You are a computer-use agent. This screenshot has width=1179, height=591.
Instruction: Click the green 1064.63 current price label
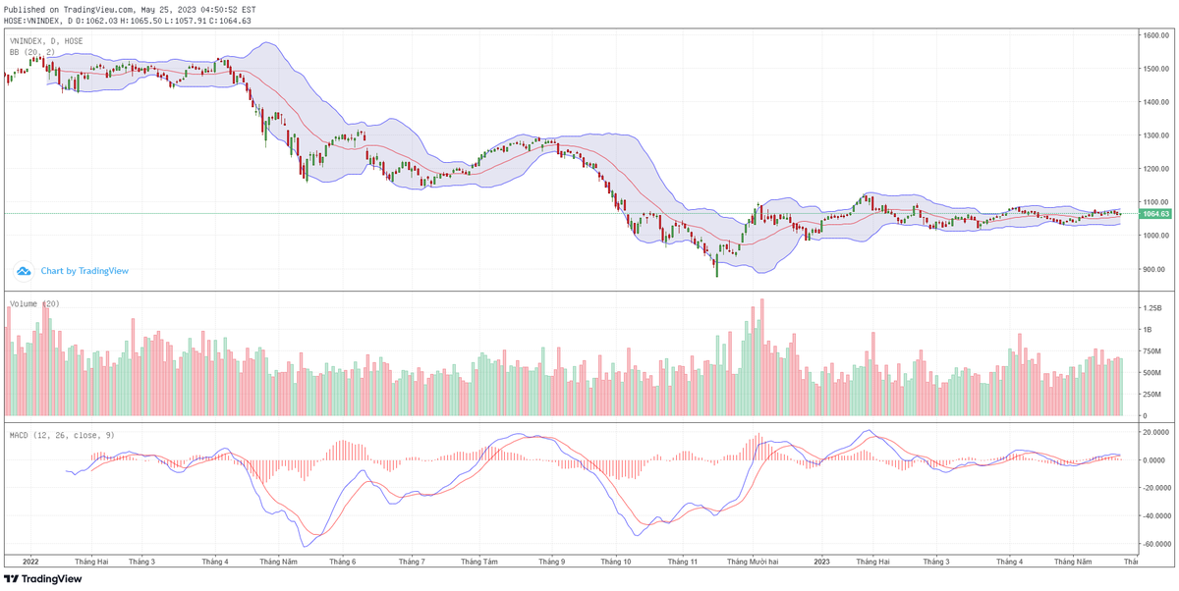[x=1154, y=213]
